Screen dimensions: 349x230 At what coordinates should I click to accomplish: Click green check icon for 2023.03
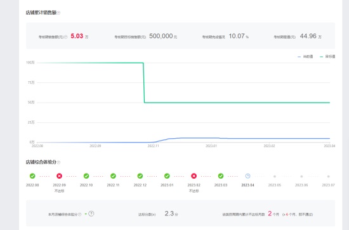[221, 176]
